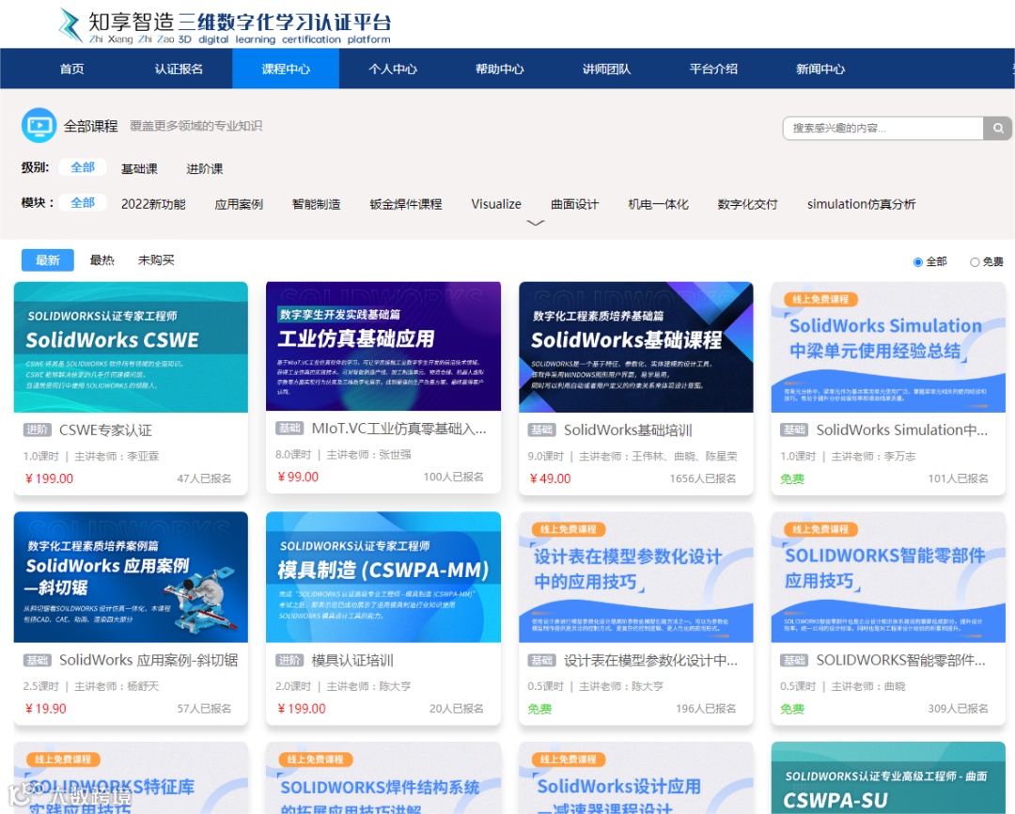Filter module by 曲面设计

click(x=575, y=204)
